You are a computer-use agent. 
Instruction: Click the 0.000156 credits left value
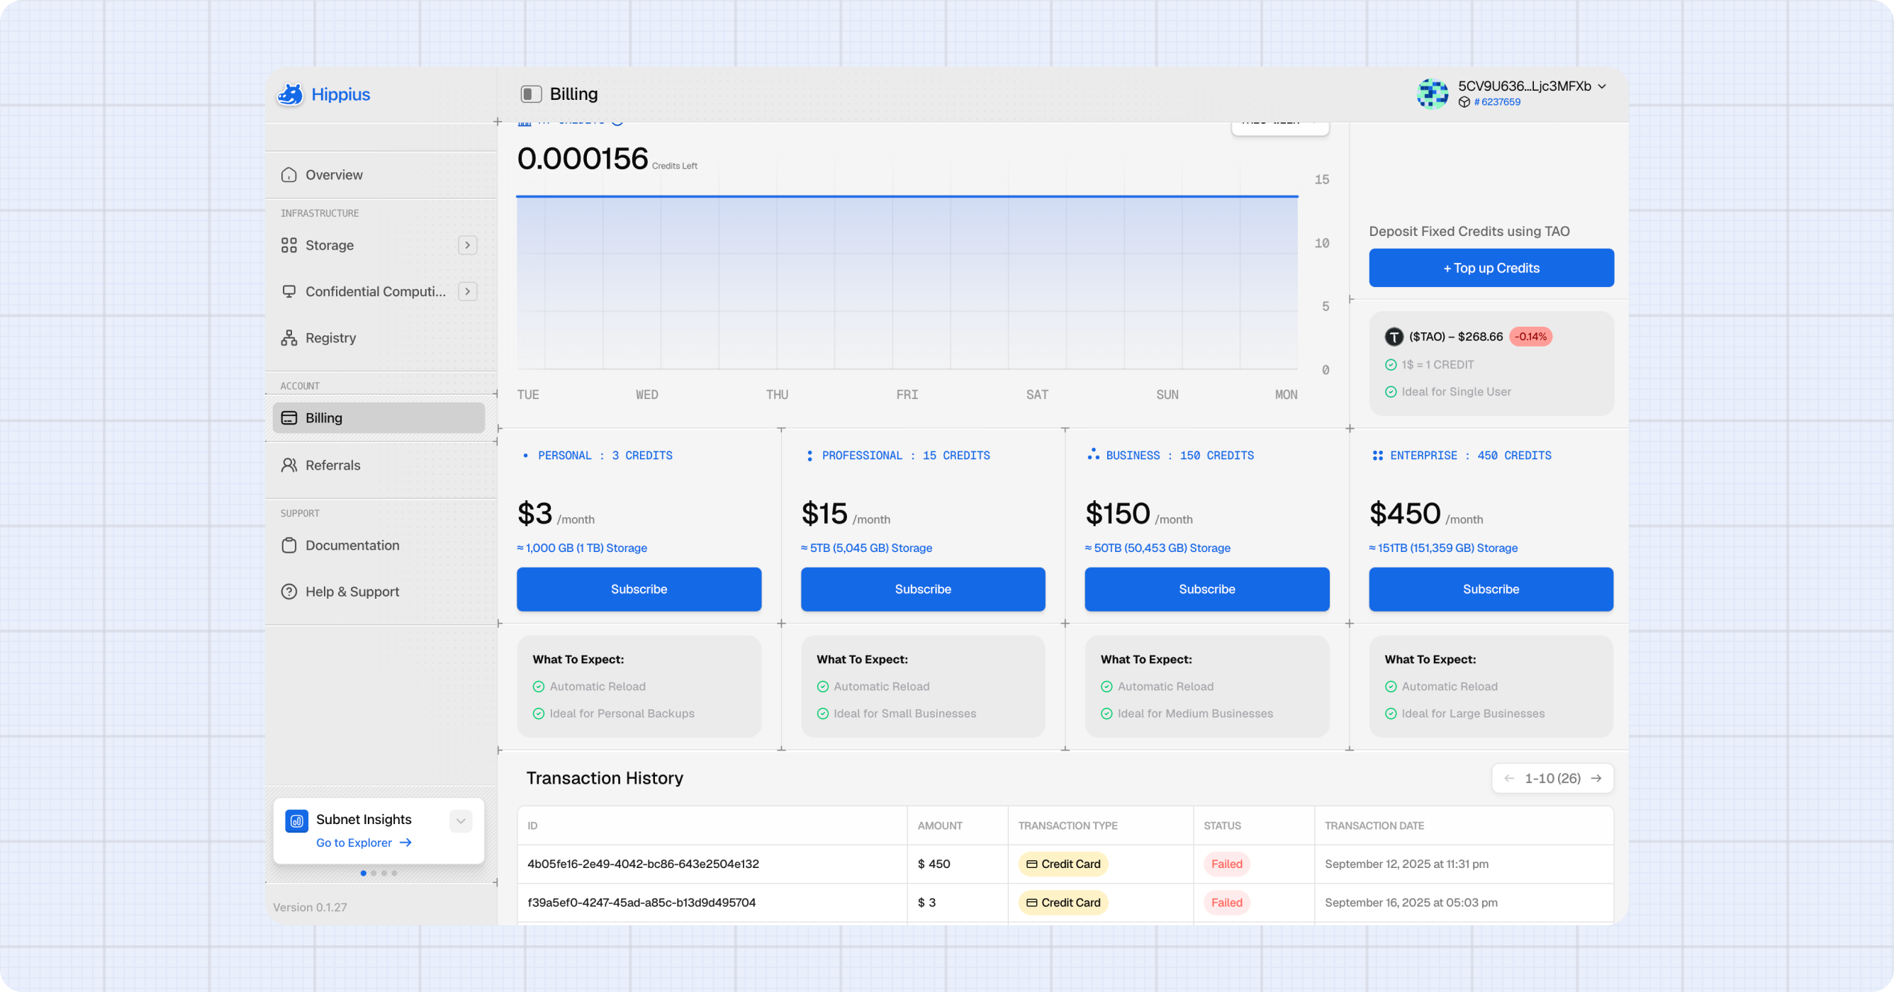583,159
